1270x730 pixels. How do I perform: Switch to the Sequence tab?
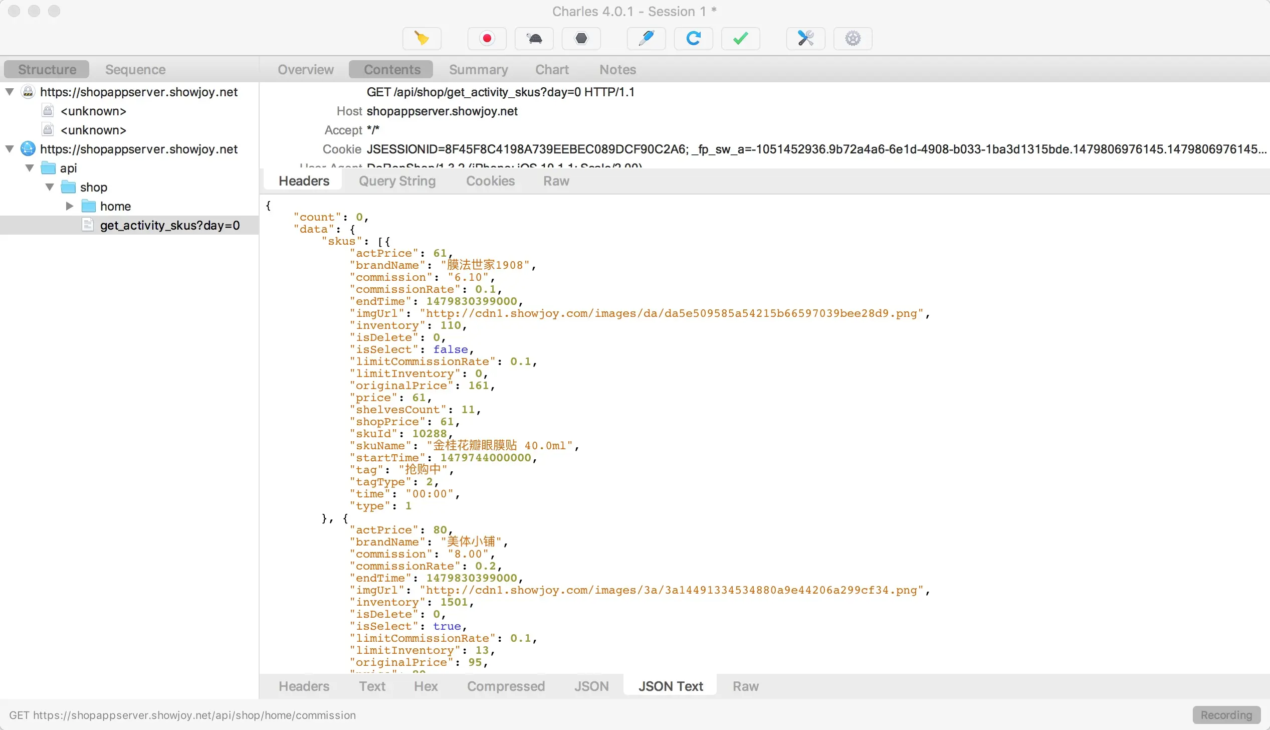[x=135, y=69]
